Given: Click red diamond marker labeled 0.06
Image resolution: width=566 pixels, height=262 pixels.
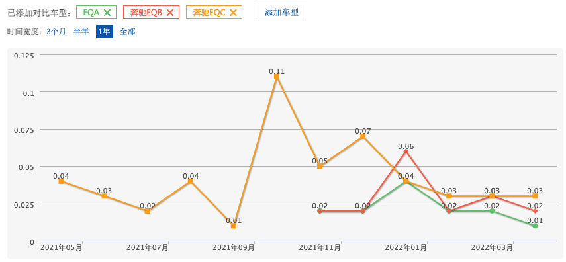Looking at the screenshot, I should (x=406, y=152).
